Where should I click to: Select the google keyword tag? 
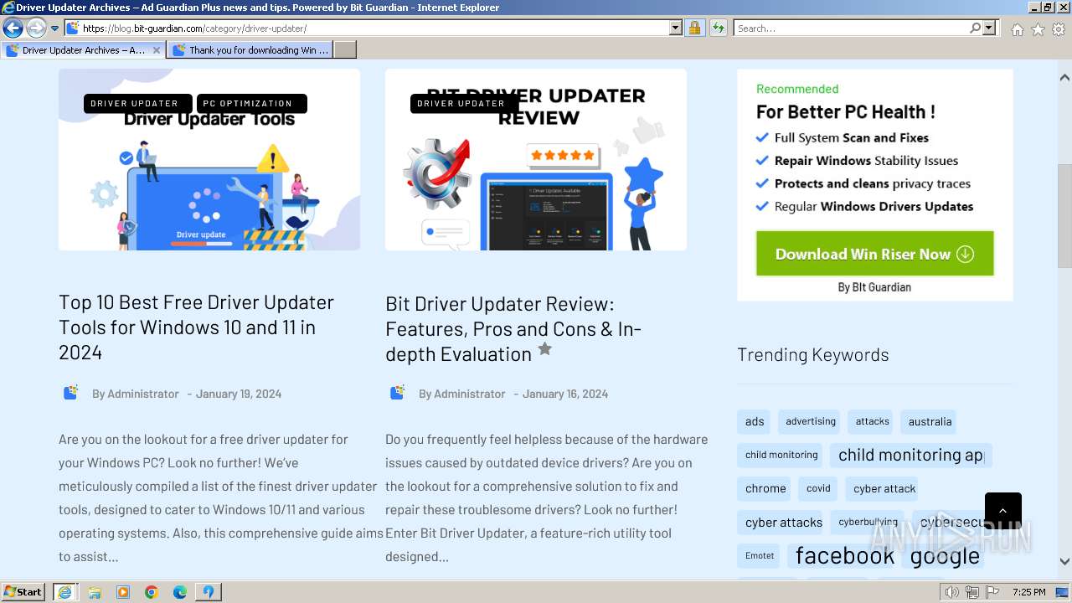[x=945, y=555]
